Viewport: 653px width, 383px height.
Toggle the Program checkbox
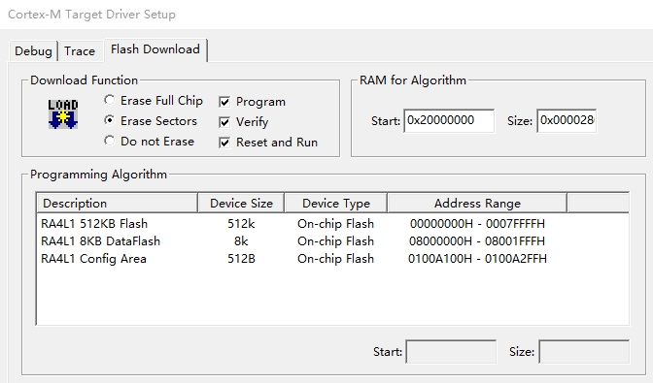click(x=224, y=102)
